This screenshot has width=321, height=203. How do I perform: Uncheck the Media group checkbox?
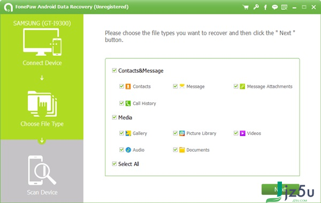[114, 117]
